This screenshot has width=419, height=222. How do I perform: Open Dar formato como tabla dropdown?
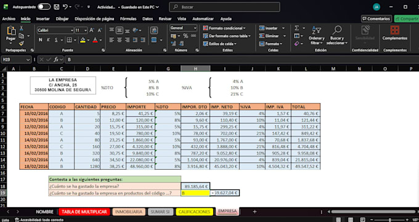(x=227, y=36)
